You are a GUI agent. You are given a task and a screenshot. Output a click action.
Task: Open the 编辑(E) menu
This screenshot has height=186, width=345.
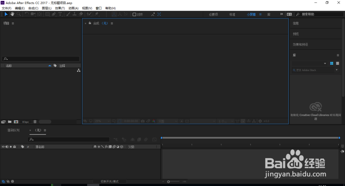[20, 8]
